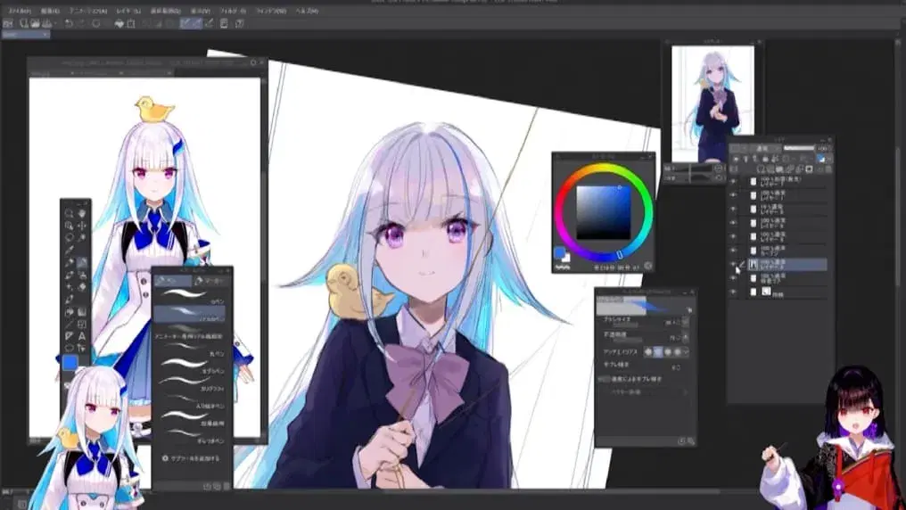This screenshot has height=510, width=906.
Task: Open the brush size stepper dropdown
Action: tap(687, 321)
